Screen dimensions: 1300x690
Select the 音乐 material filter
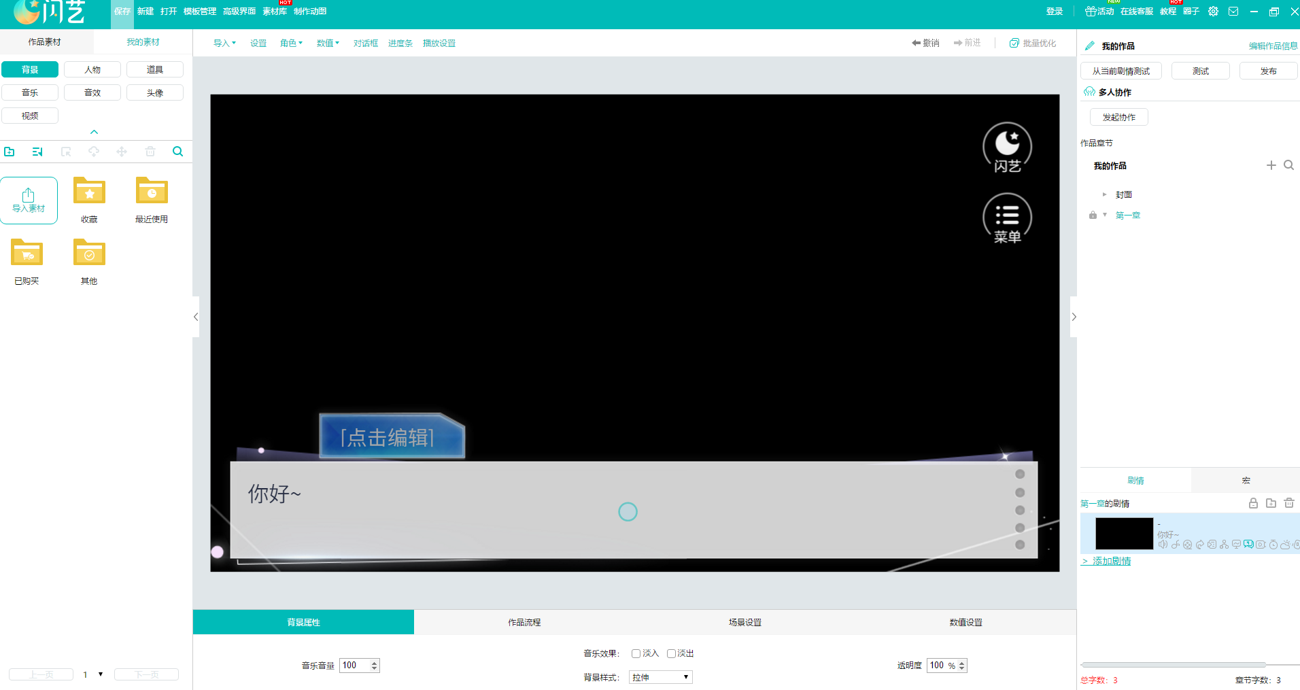(30, 92)
